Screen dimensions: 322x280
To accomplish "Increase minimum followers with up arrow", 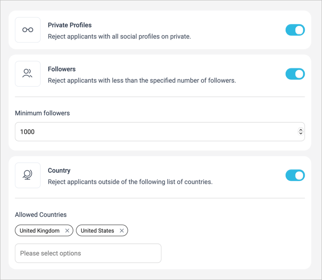I will [301, 129].
